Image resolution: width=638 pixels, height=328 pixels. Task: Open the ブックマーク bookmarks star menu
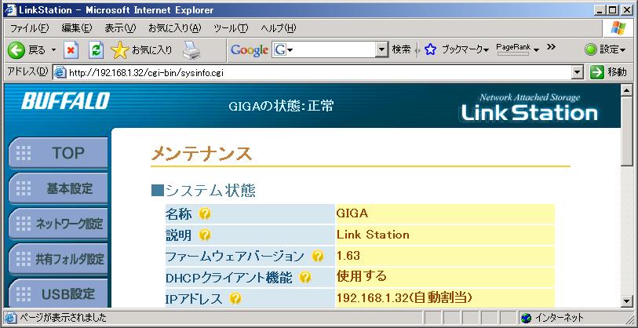pyautogui.click(x=456, y=49)
